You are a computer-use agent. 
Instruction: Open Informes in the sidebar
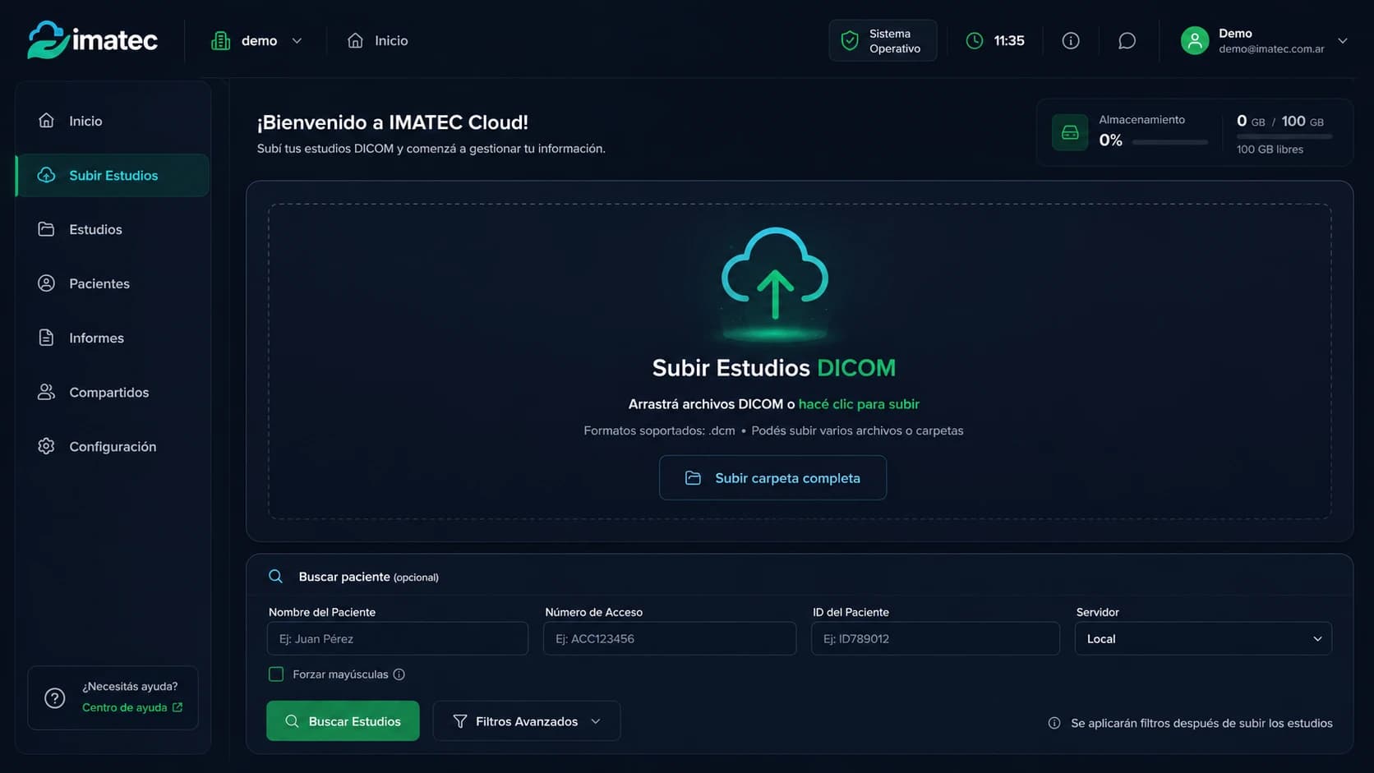click(x=113, y=338)
